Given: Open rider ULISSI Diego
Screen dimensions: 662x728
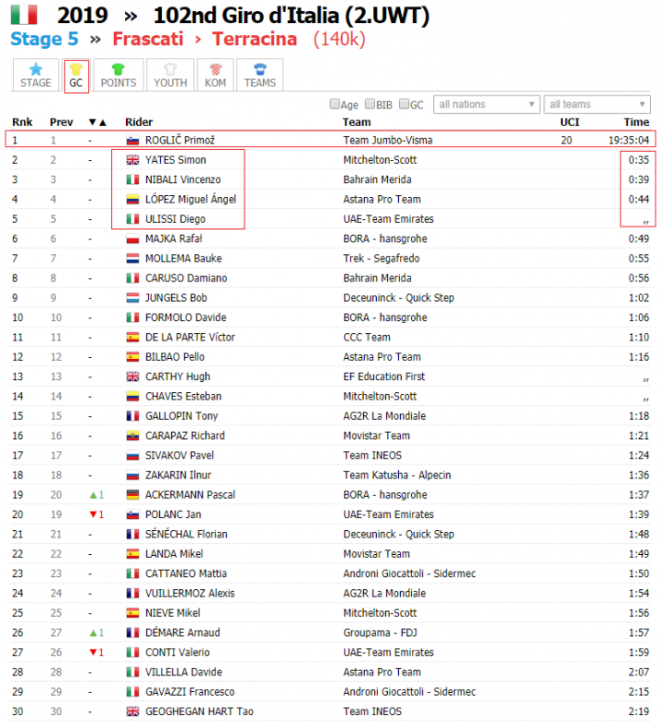Looking at the screenshot, I should coord(176,219).
